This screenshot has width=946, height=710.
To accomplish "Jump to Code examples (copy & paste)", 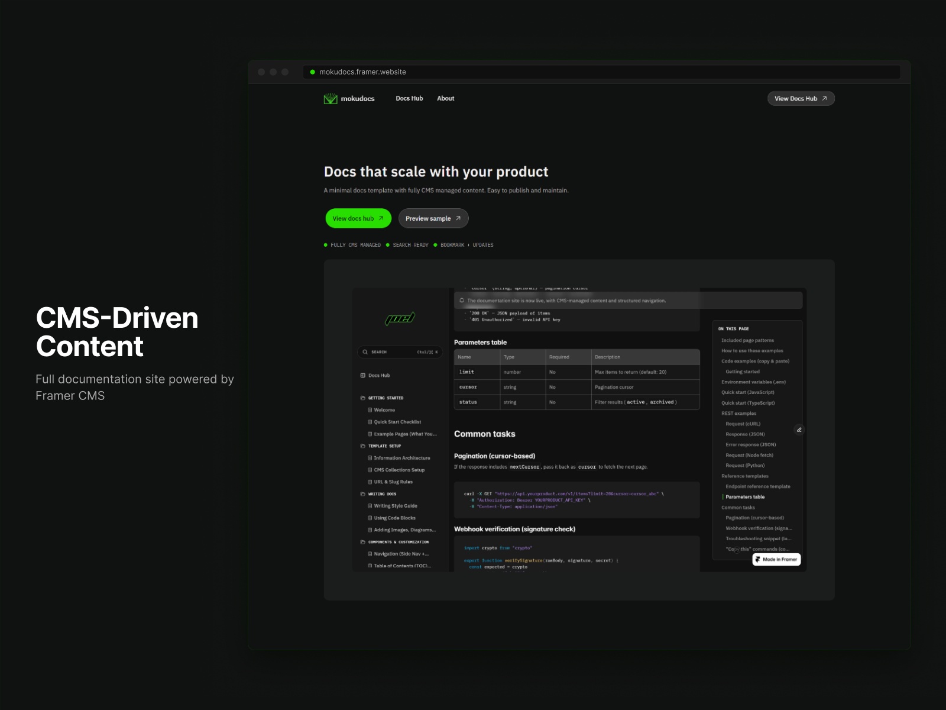I will pos(755,361).
